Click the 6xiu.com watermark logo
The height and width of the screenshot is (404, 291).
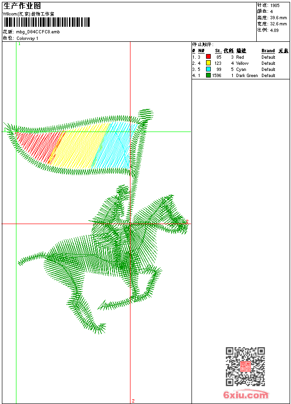(x=245, y=395)
